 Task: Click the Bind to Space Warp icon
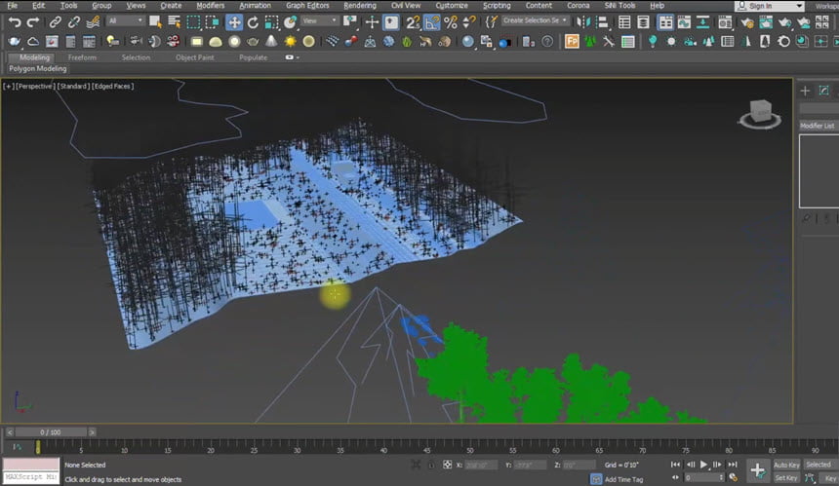(93, 22)
